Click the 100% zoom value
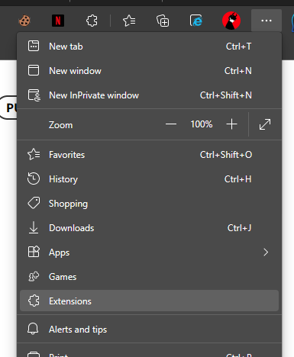Screen dimensions: 294x357 (202, 124)
